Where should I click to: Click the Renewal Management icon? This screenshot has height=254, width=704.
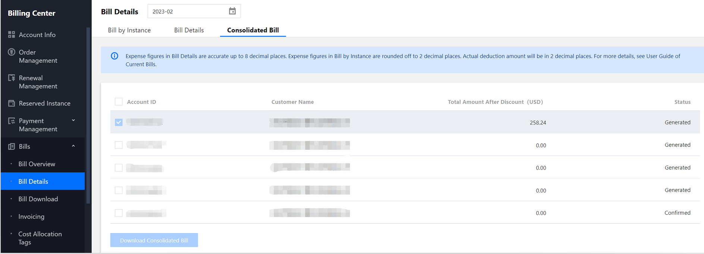12,78
